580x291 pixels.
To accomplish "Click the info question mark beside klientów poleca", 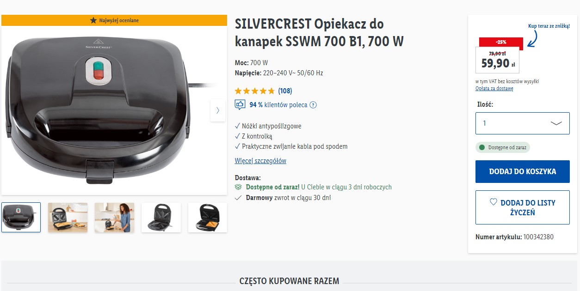I will point(313,105).
